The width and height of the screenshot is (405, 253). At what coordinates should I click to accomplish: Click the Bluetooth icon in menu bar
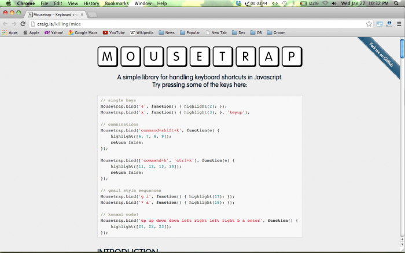pos(293,3)
